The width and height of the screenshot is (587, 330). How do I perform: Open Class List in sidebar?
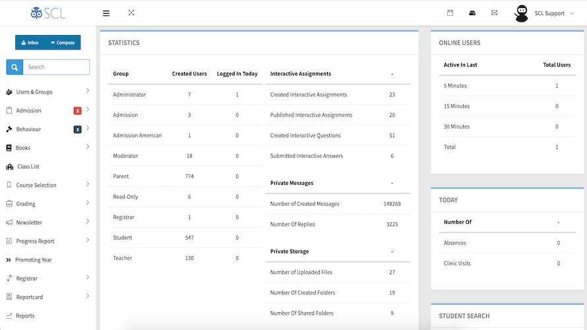tap(28, 166)
